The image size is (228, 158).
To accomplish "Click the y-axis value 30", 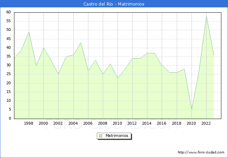I will point(9,65).
